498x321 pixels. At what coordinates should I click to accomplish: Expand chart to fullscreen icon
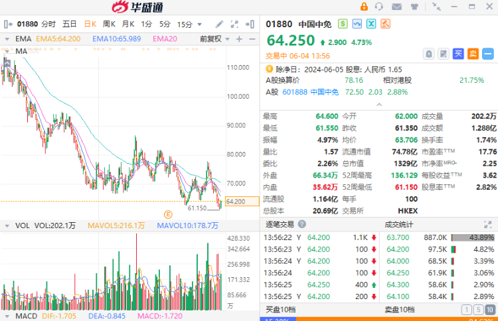(x=234, y=24)
